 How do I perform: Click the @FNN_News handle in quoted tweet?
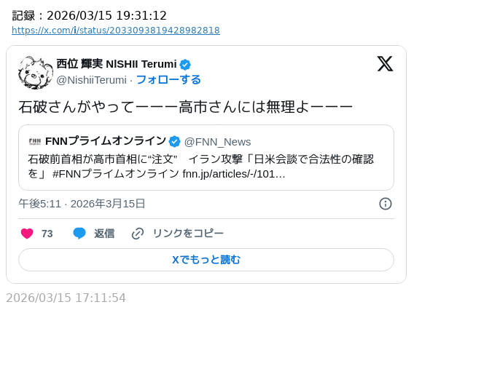(x=217, y=141)
